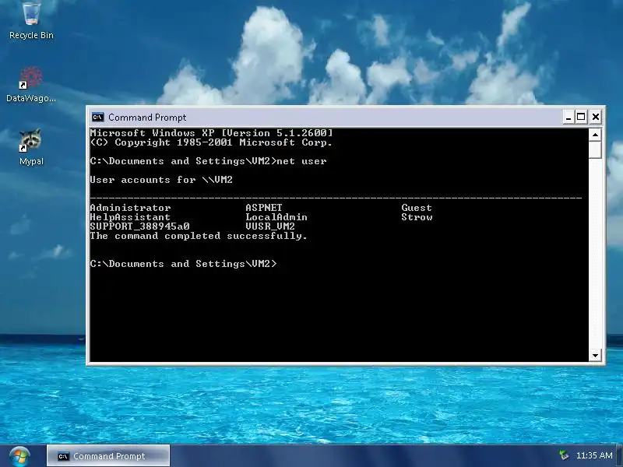This screenshot has height=467, width=623.
Task: Click the HelpAssistant account name
Action: tap(130, 217)
